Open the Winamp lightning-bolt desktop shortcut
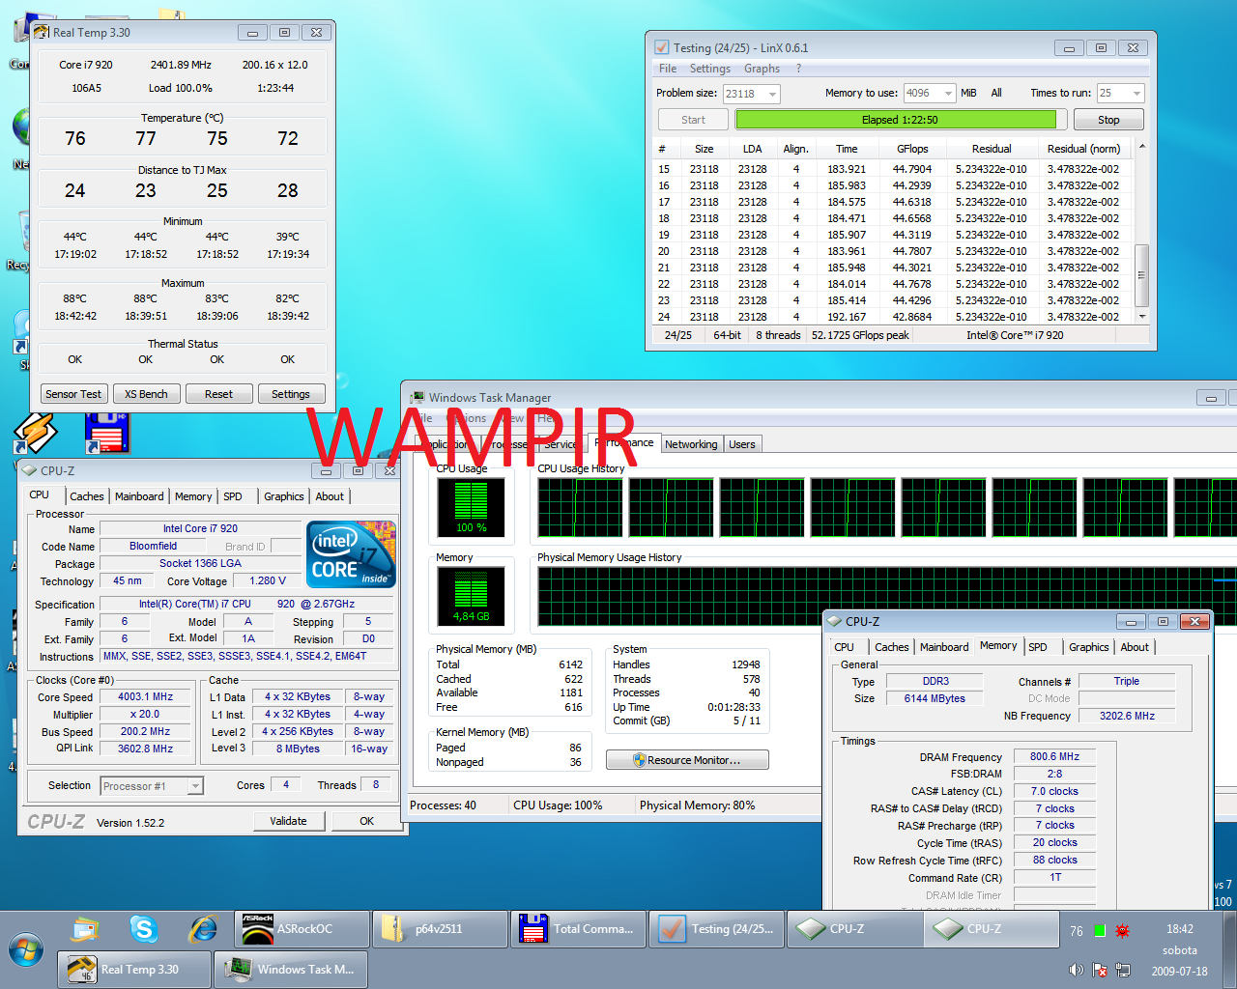1237x989 pixels. pyautogui.click(x=35, y=434)
